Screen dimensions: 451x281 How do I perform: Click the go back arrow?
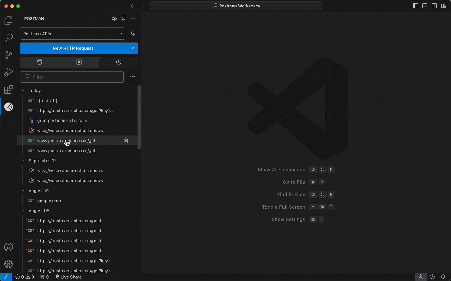[133, 6]
